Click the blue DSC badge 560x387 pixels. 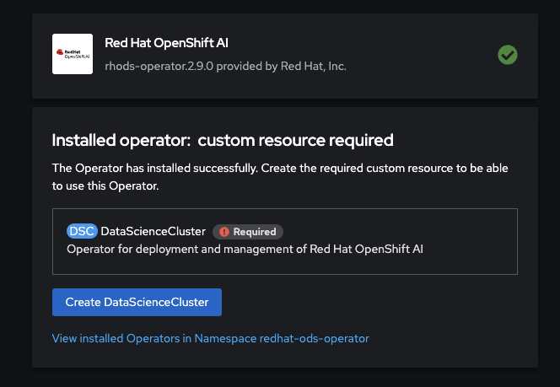click(82, 231)
